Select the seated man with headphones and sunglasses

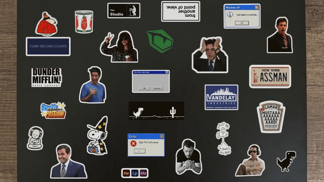click(250, 160)
